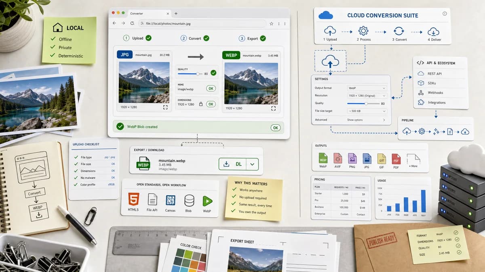
Task: Click the large dashed cloud upload box
Action: click(x=330, y=61)
